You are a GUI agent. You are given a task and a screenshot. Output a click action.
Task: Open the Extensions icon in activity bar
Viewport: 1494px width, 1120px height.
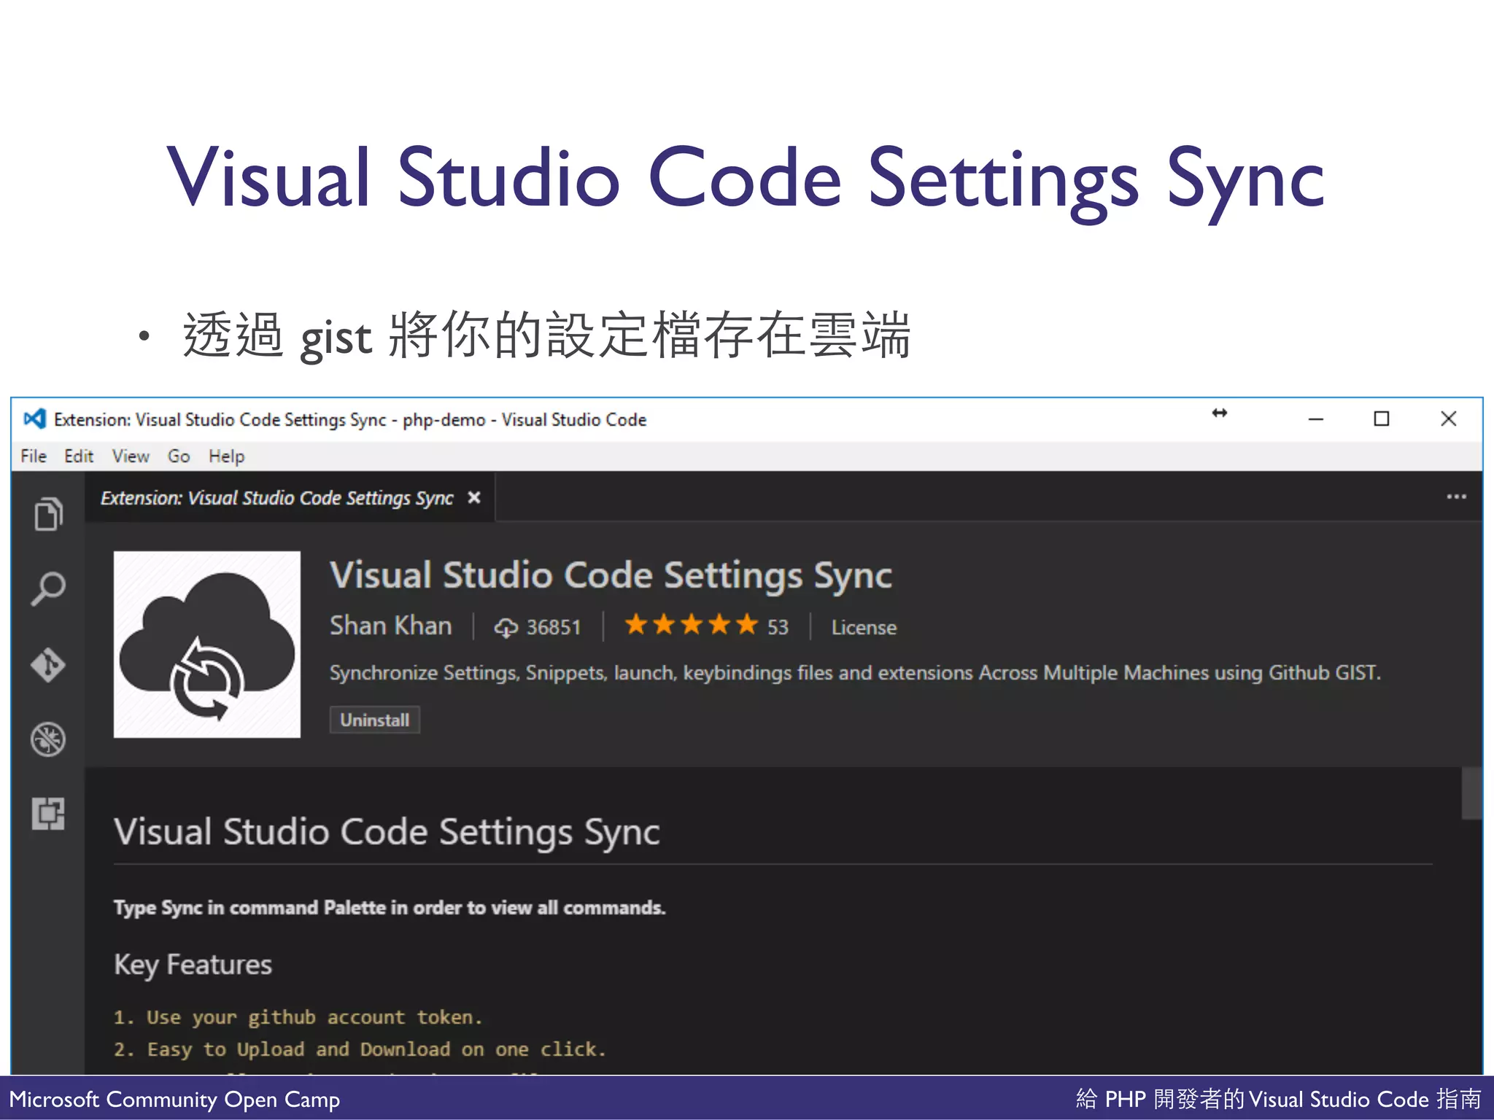[48, 814]
